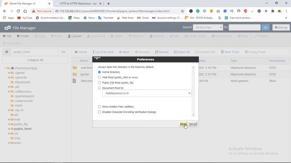Sort by Type column header

tap(234, 61)
